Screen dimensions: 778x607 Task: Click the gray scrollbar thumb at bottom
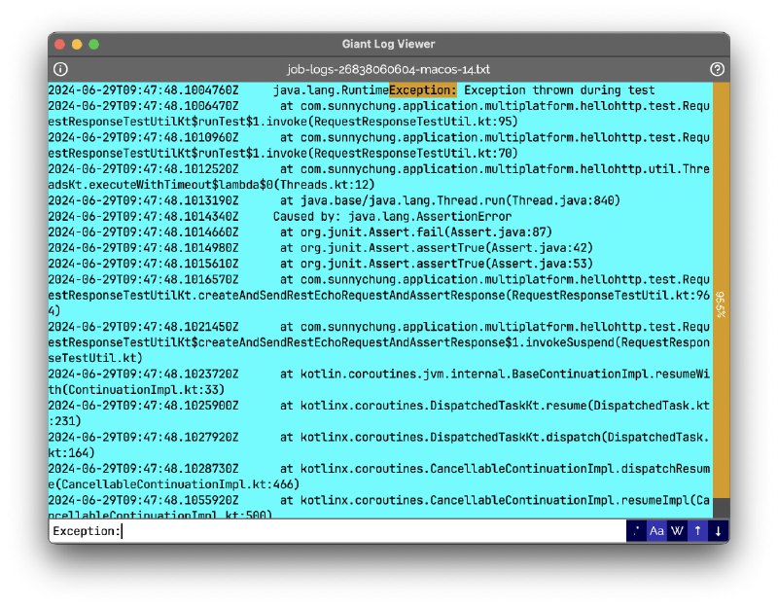click(x=721, y=508)
